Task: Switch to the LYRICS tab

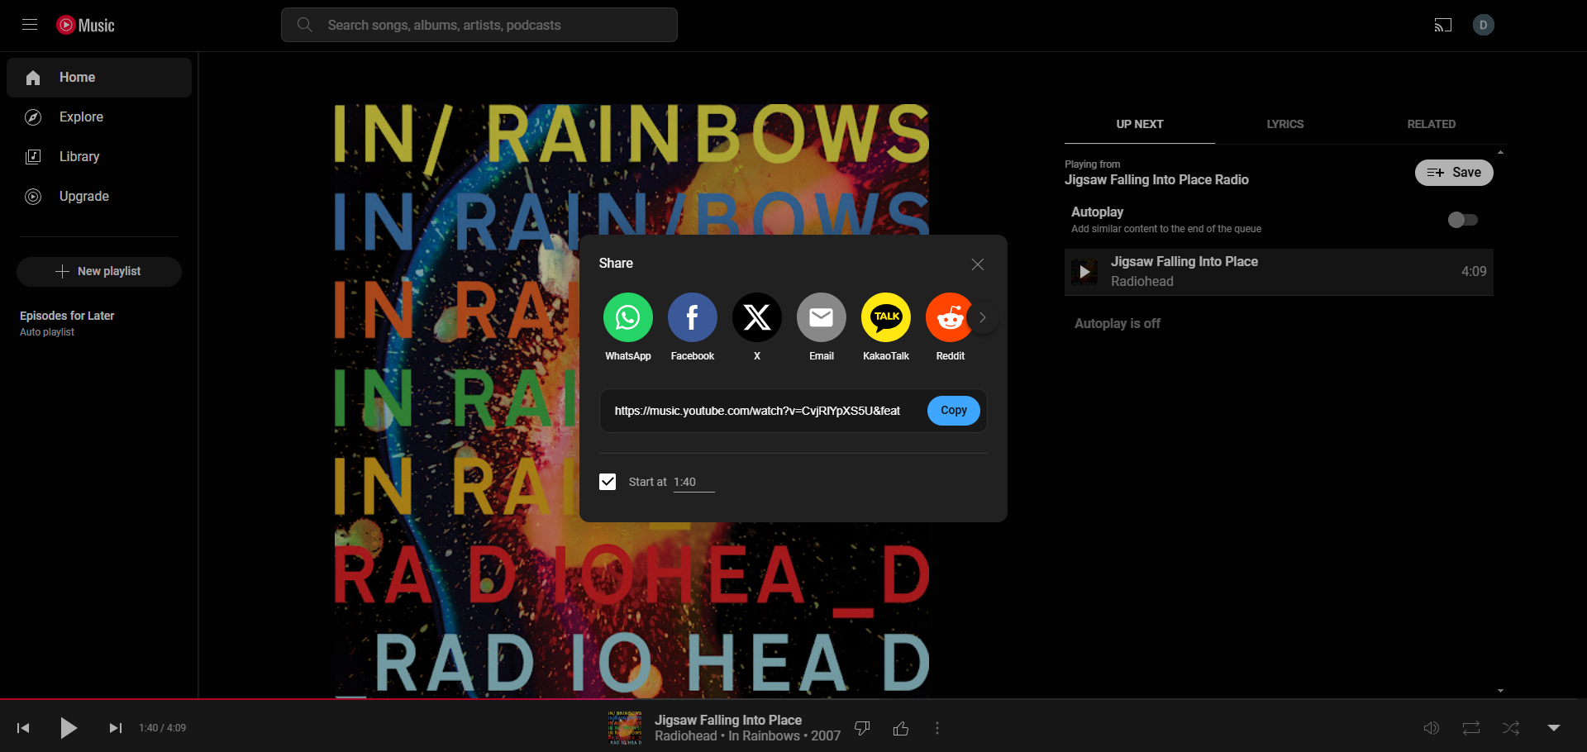Action: click(1284, 124)
